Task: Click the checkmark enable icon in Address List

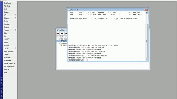Action: [x=66, y=34]
